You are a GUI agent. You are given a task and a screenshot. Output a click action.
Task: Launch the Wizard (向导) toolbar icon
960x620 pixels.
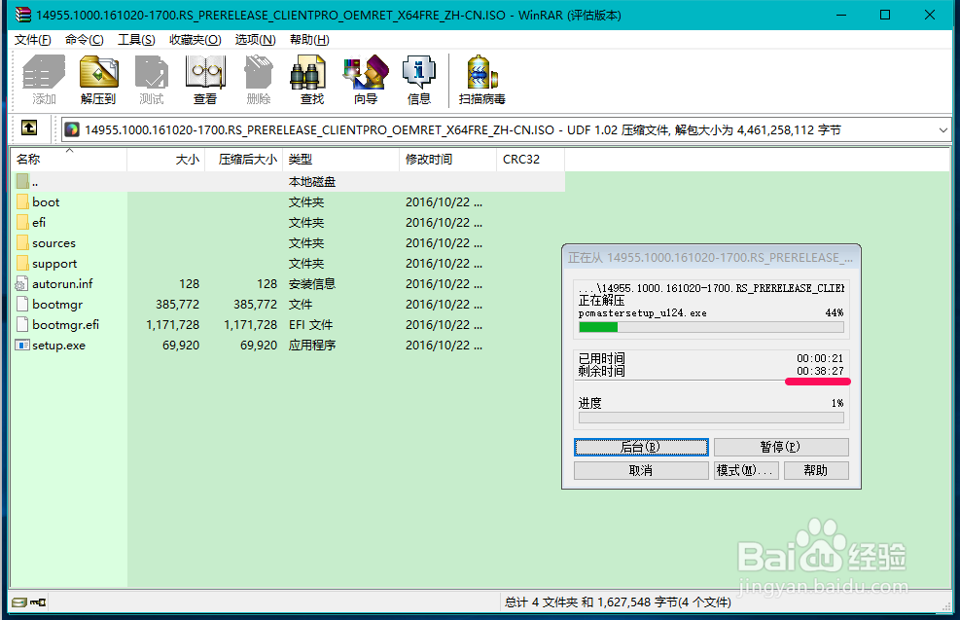[x=366, y=80]
